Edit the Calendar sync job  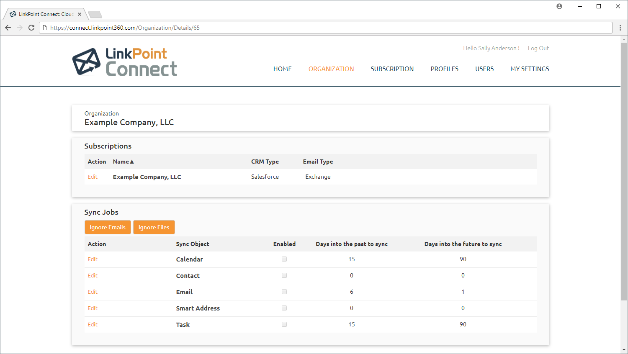pos(93,259)
